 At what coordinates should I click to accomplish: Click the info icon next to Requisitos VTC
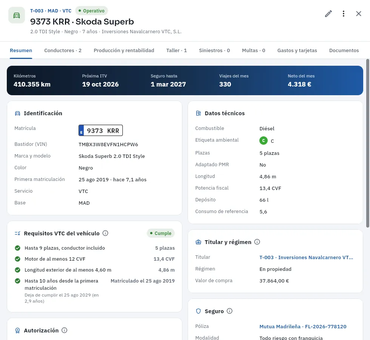coord(105,233)
